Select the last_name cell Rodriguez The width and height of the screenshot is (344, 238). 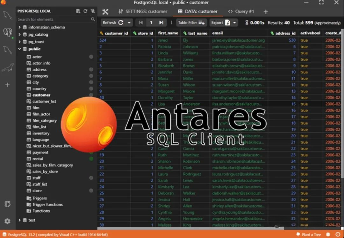pos(195,174)
